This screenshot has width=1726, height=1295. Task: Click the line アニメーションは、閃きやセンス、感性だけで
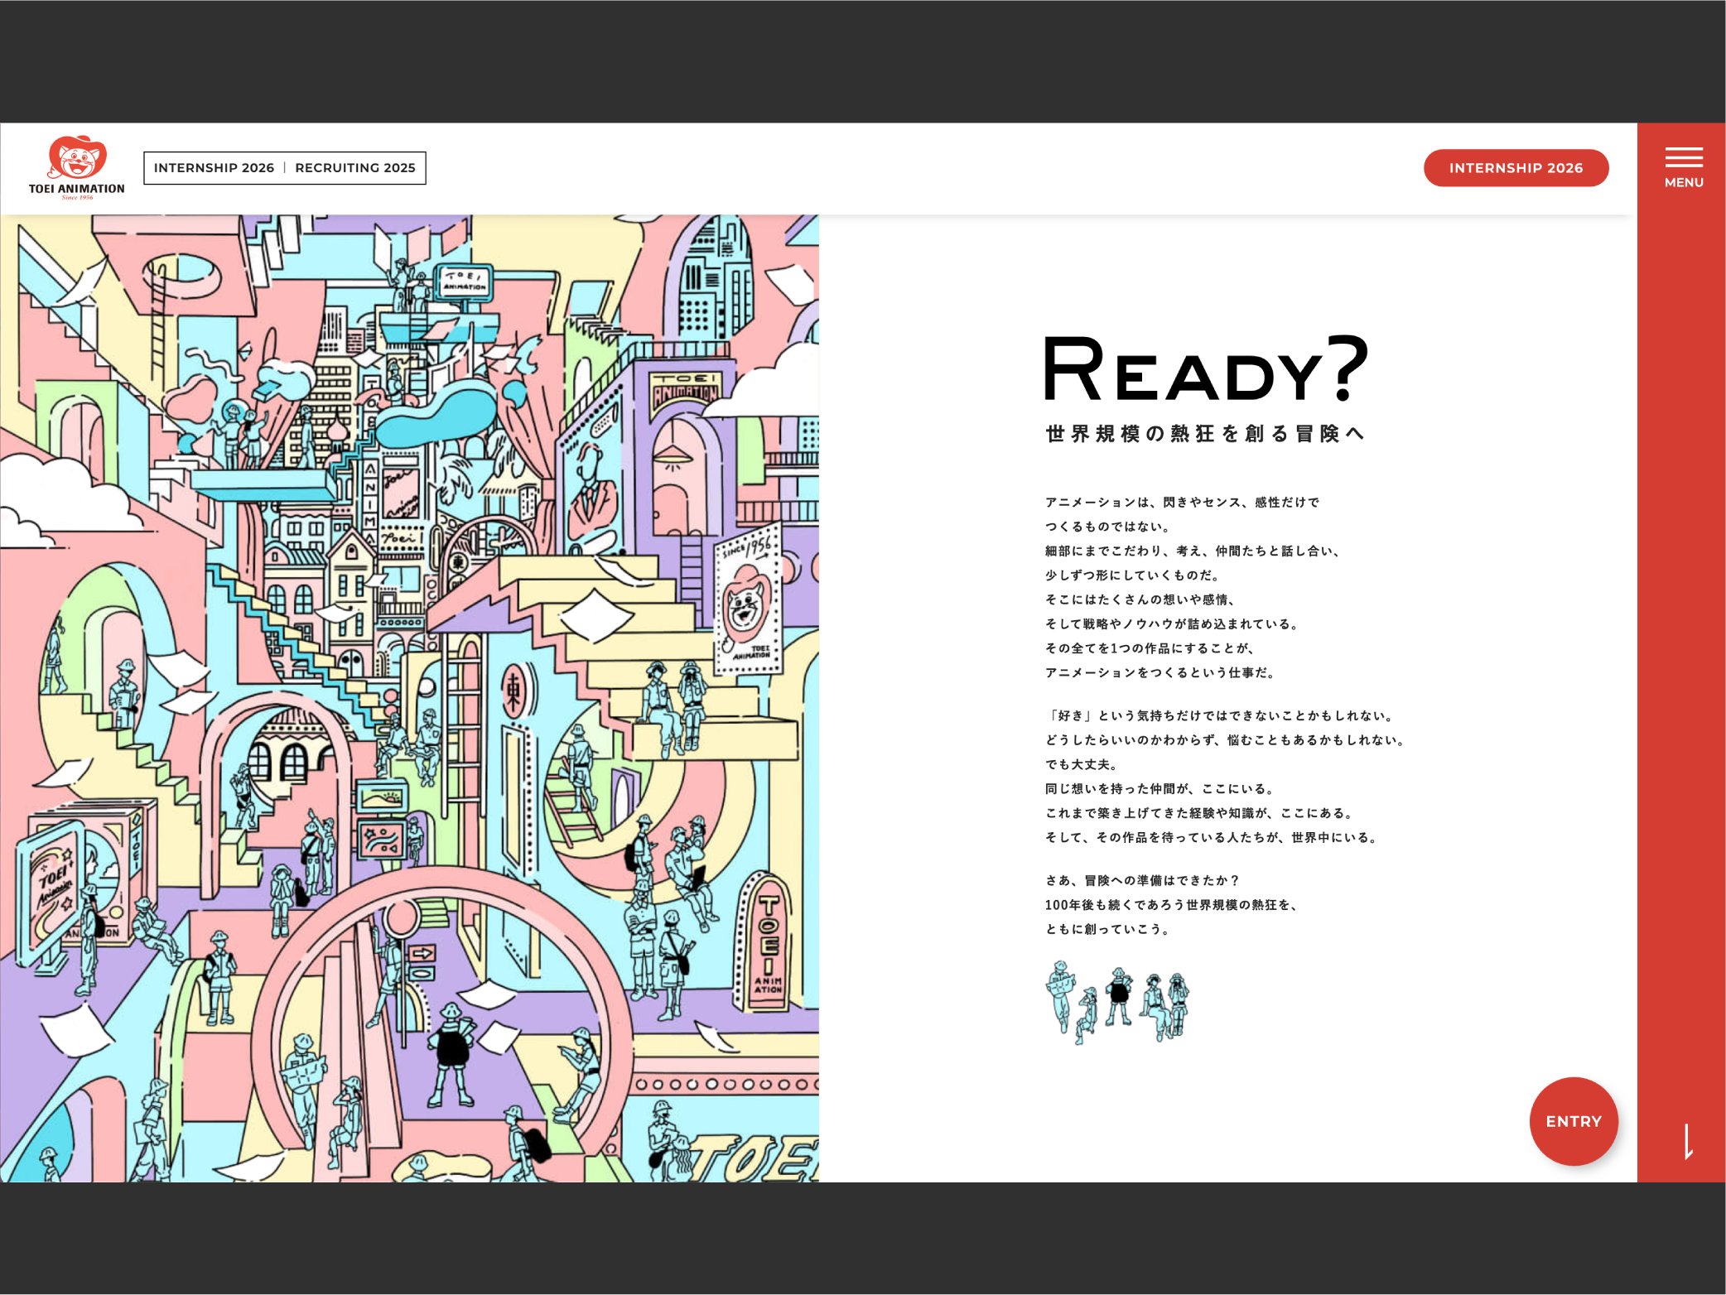(x=1182, y=503)
